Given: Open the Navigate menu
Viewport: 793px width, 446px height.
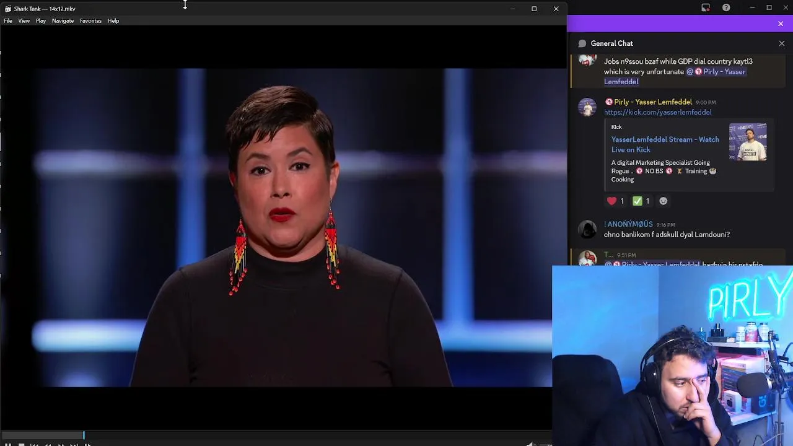Looking at the screenshot, I should [x=63, y=21].
